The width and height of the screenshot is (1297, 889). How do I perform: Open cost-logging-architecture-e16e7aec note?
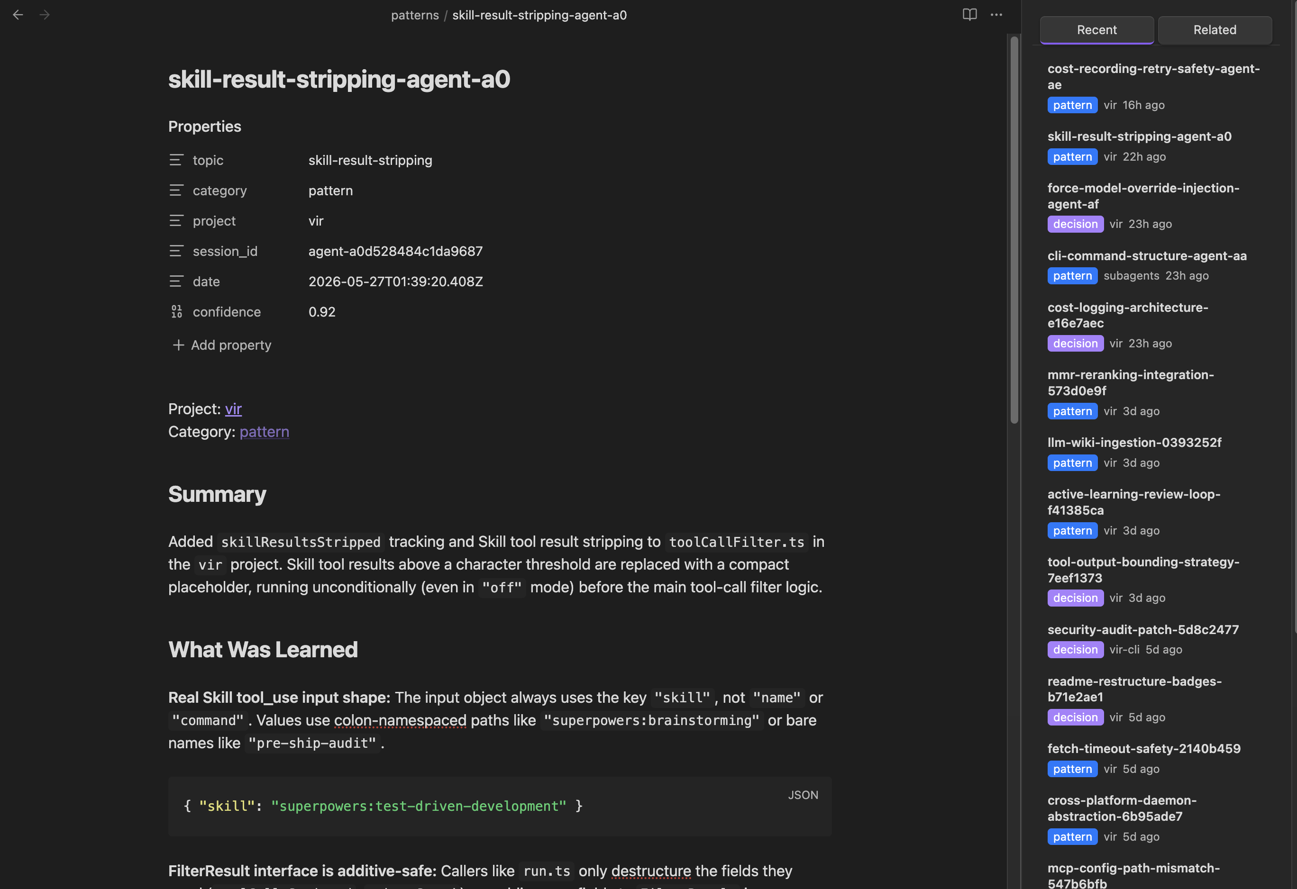(1127, 315)
